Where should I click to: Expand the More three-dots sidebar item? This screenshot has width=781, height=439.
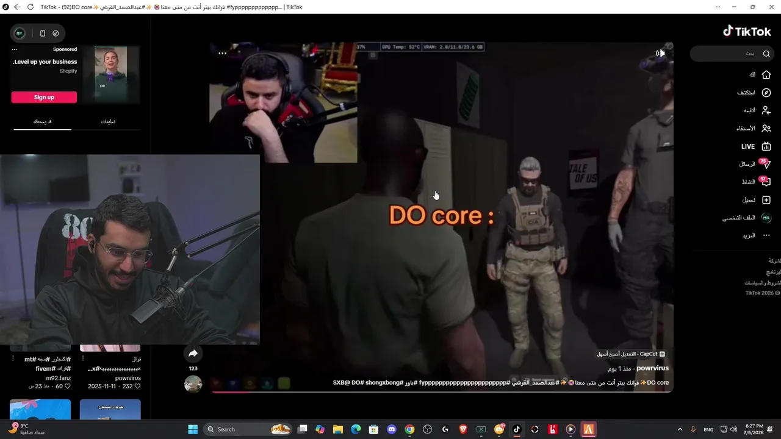coord(766,235)
